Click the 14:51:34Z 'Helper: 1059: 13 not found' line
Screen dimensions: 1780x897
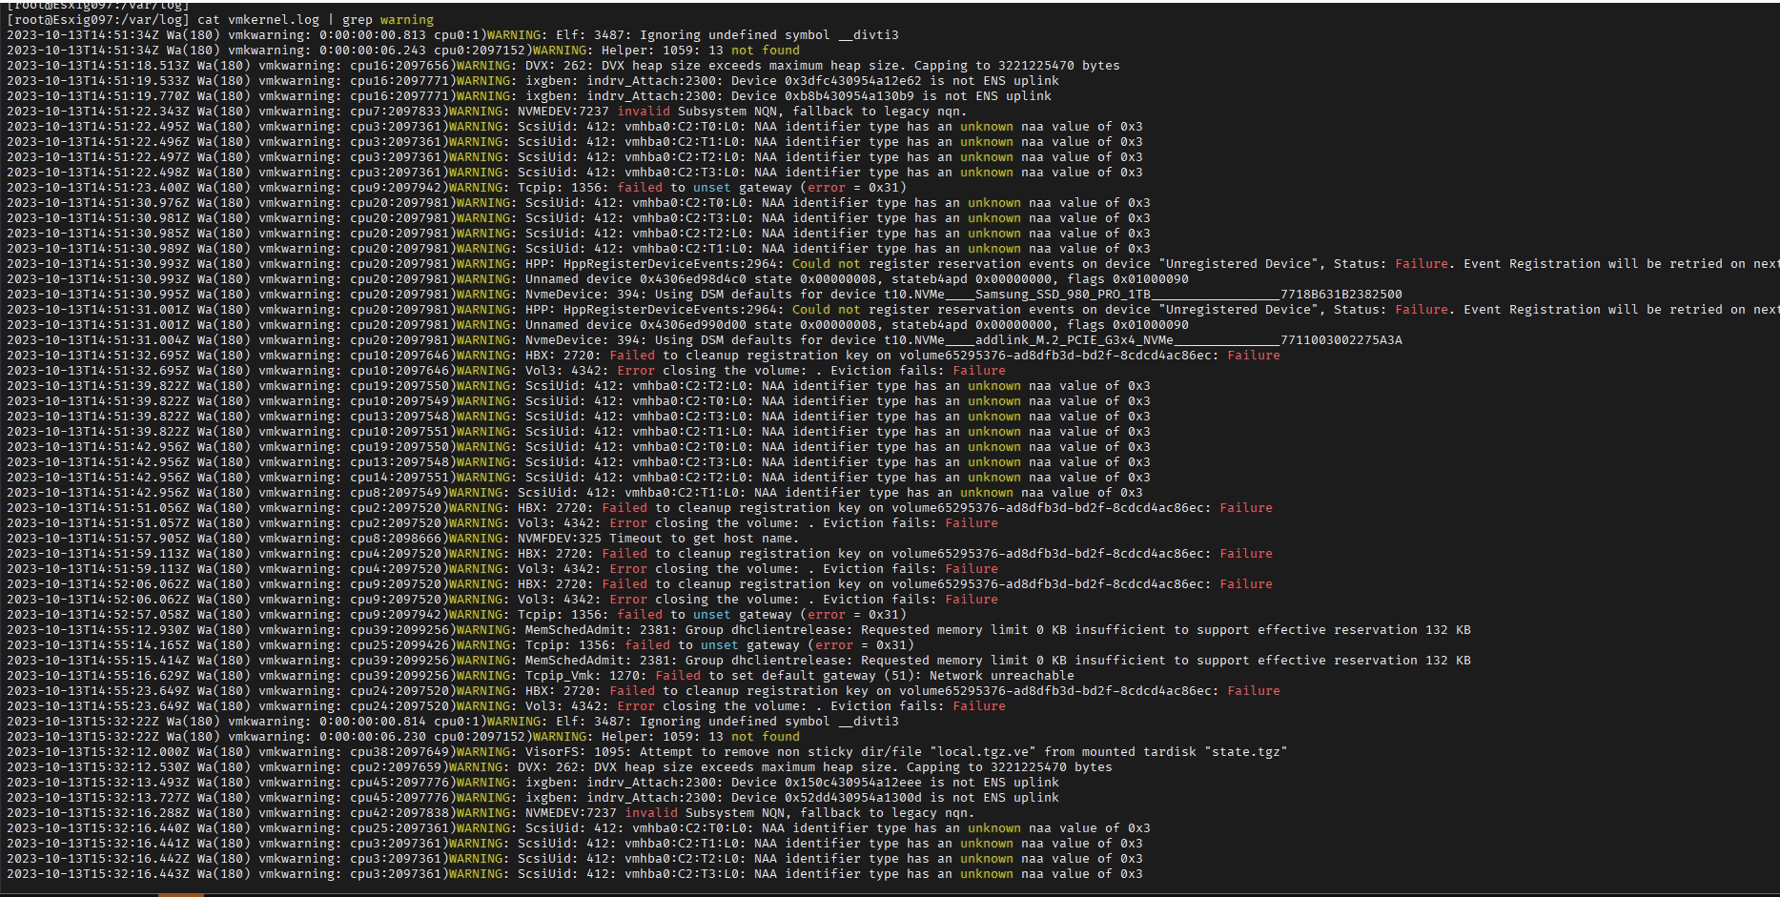point(403,51)
